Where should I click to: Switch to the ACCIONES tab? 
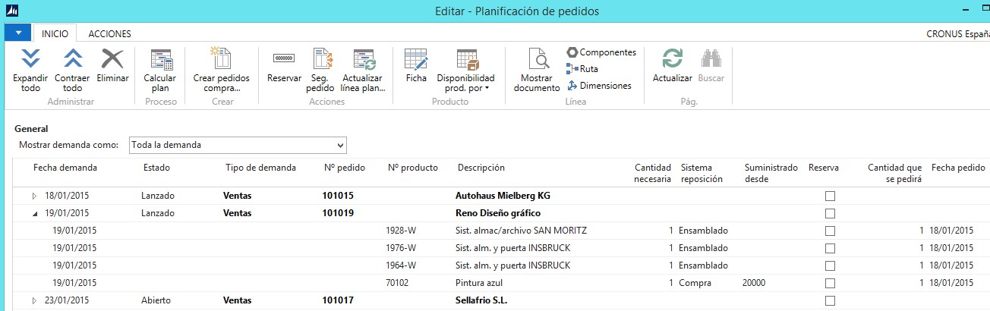(x=109, y=33)
